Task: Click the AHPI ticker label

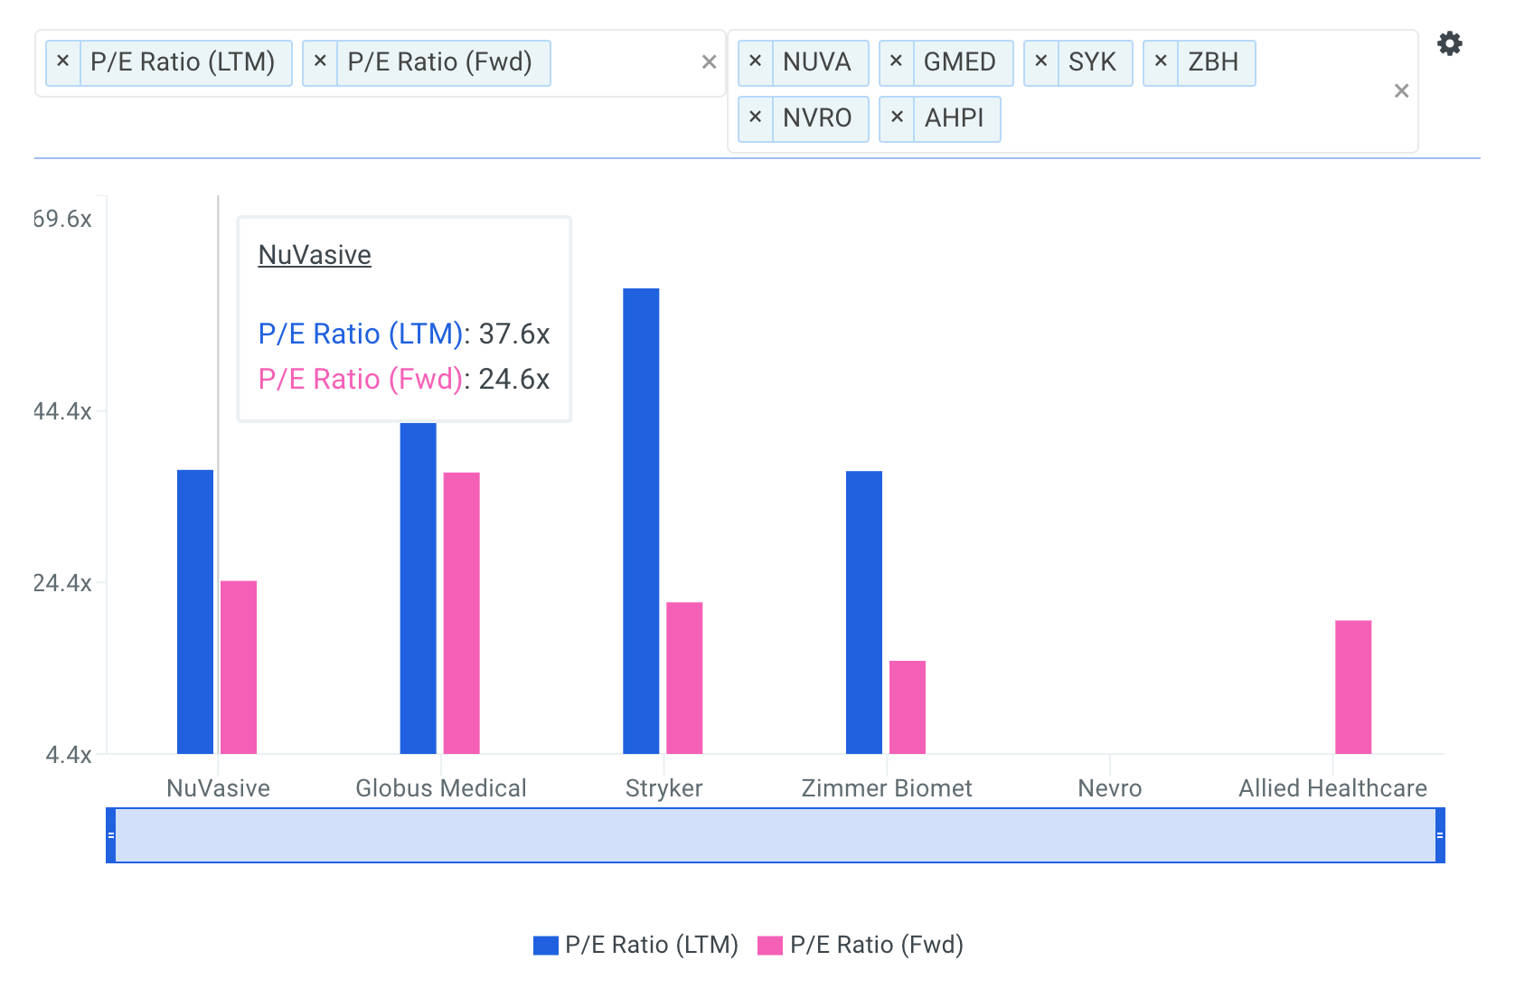Action: tap(955, 118)
